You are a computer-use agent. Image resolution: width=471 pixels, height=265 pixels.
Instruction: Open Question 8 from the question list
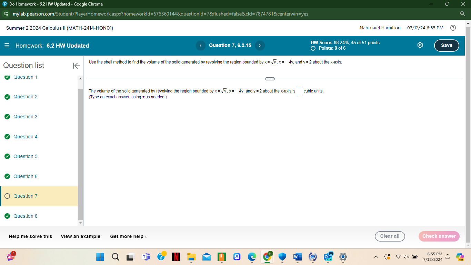26,216
